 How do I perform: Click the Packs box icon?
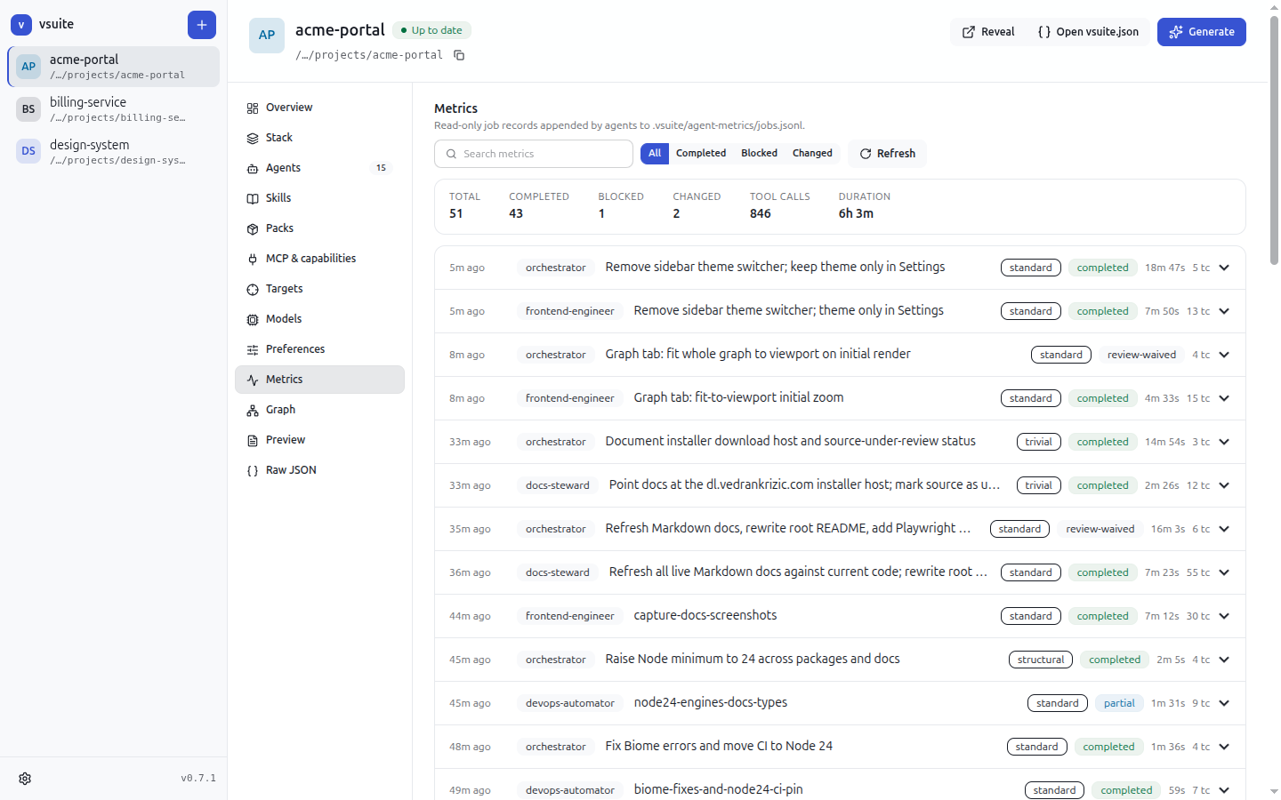pyautogui.click(x=253, y=228)
